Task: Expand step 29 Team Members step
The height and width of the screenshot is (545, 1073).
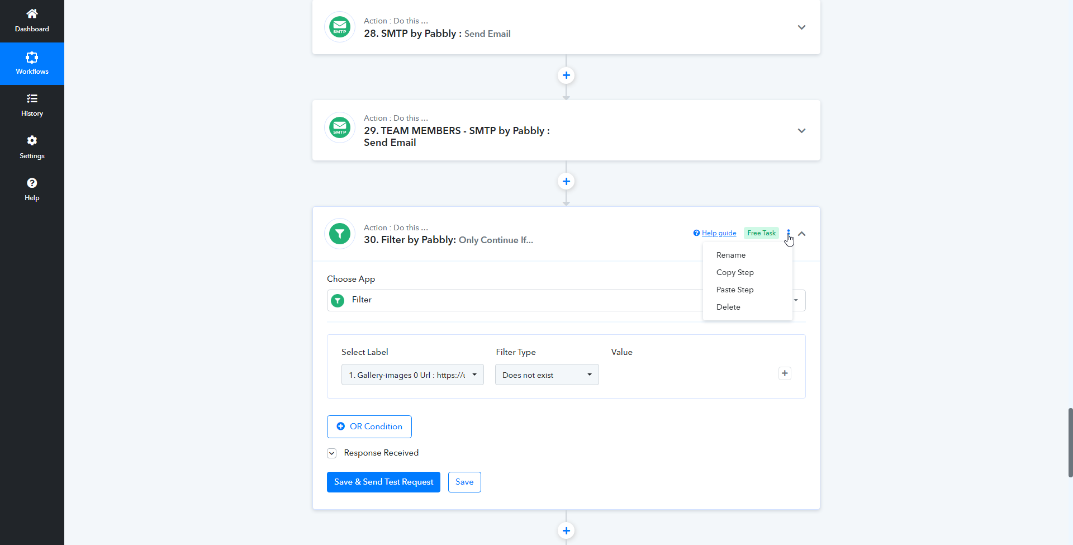Action: [801, 131]
